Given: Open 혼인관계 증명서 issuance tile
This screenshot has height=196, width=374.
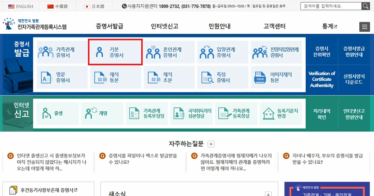Looking at the screenshot, I should [x=169, y=52].
